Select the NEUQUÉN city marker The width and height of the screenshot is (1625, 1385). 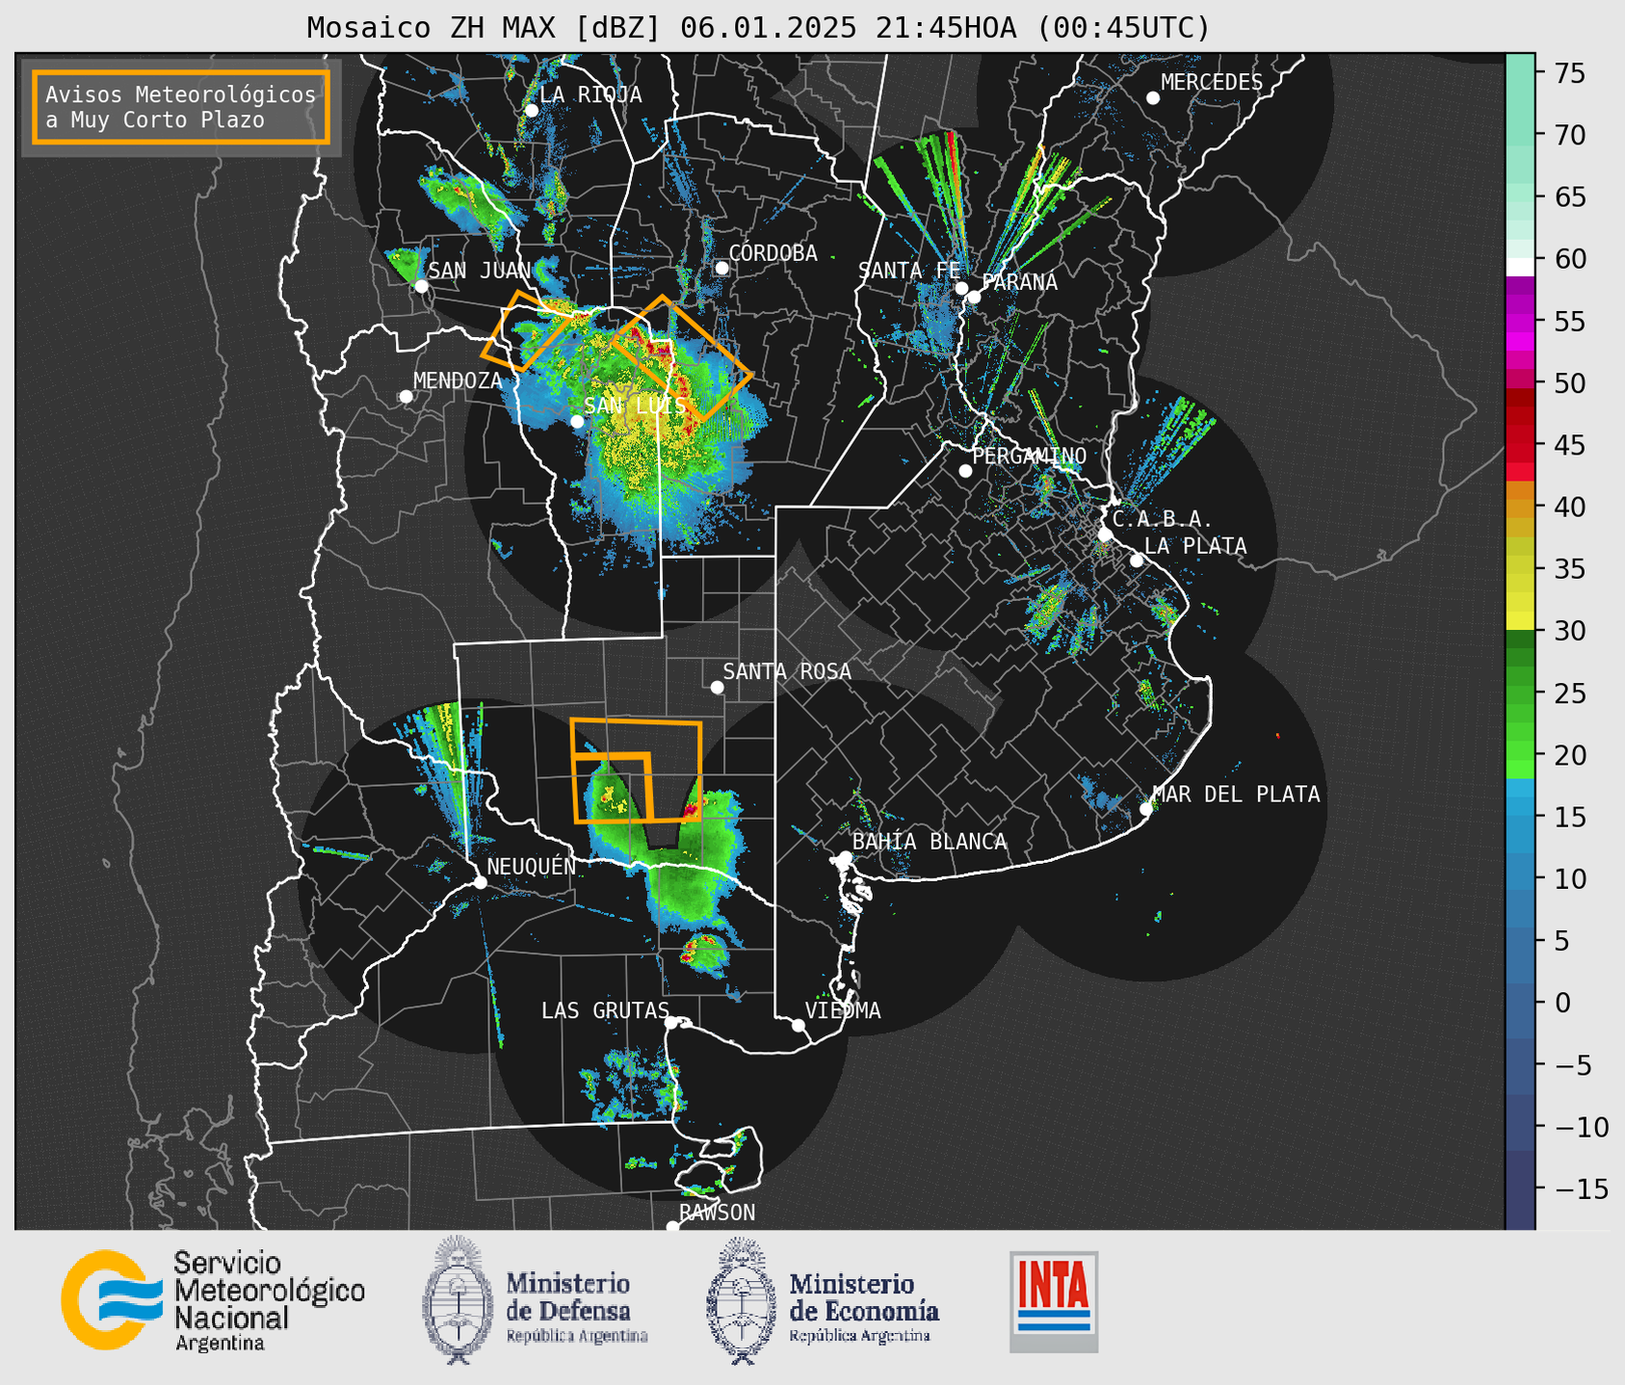(480, 882)
